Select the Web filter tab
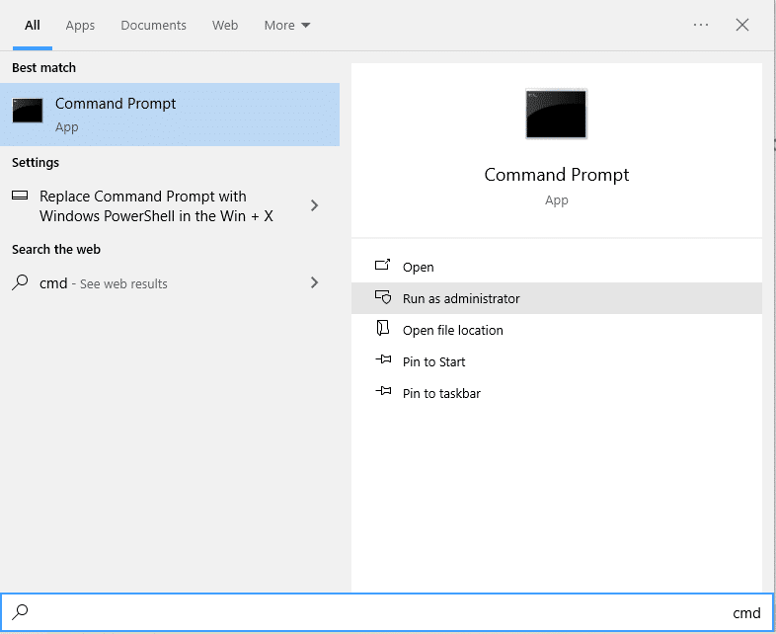The image size is (776, 634). coord(225,25)
